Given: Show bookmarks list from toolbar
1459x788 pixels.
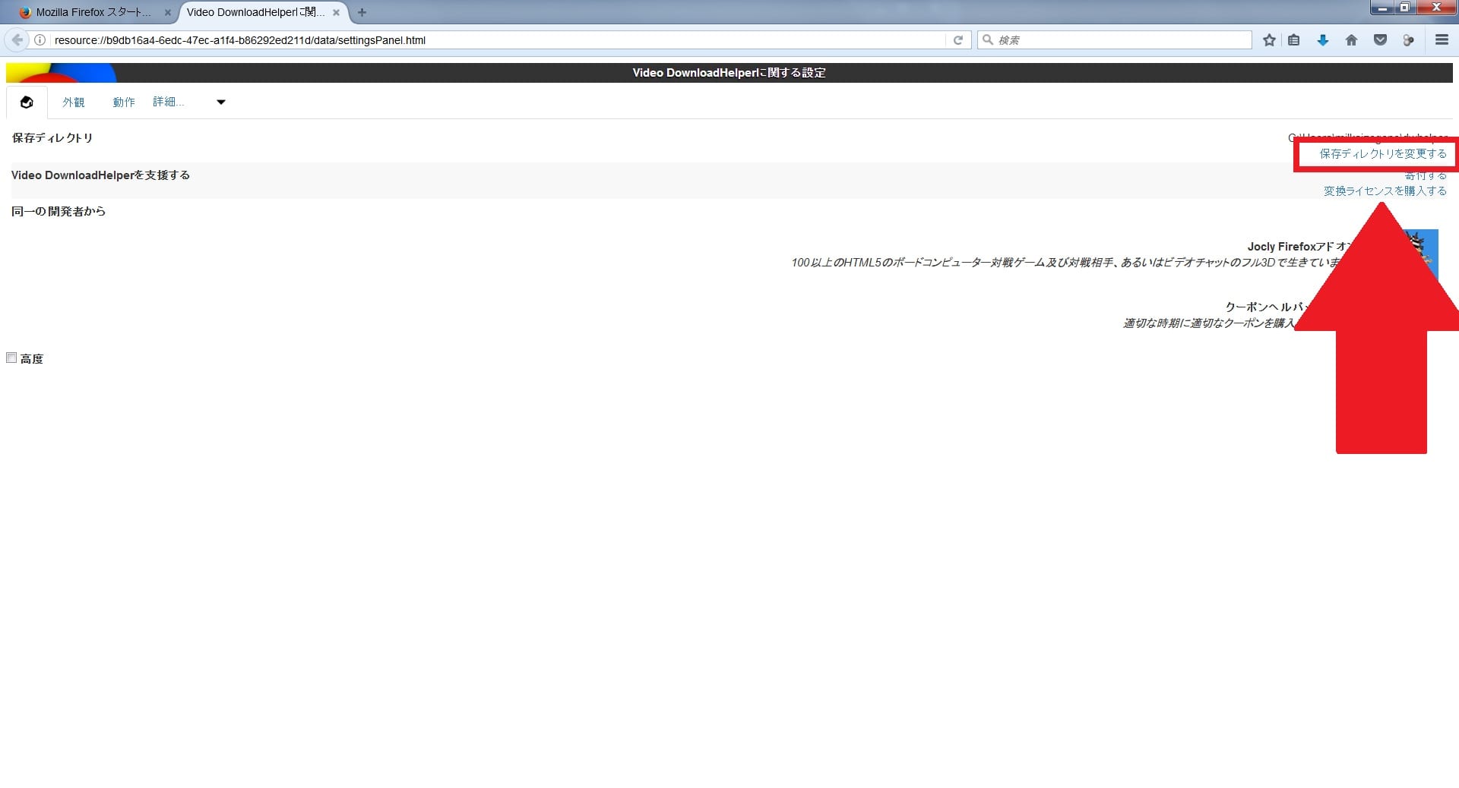Looking at the screenshot, I should tap(1293, 40).
